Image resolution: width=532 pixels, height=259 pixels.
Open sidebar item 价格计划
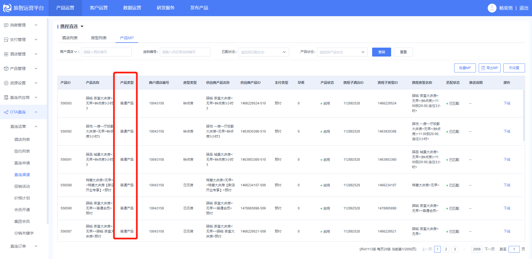(22, 198)
